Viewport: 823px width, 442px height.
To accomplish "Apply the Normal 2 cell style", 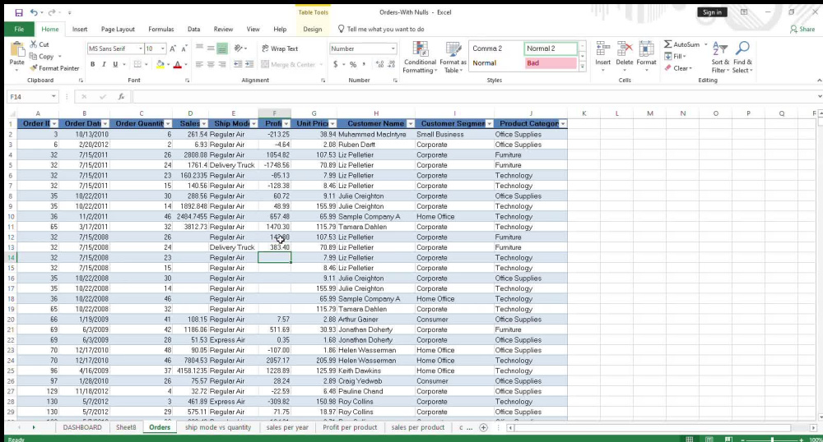I will [x=551, y=48].
